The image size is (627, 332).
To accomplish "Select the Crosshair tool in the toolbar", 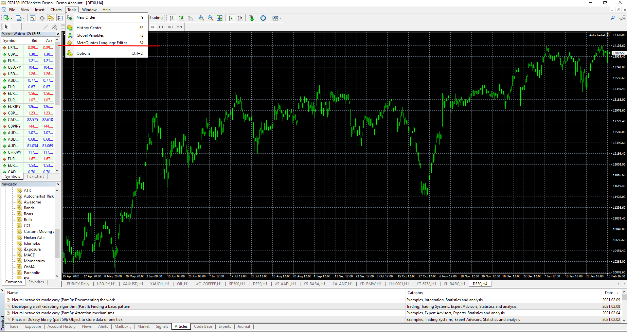I will [x=16, y=27].
